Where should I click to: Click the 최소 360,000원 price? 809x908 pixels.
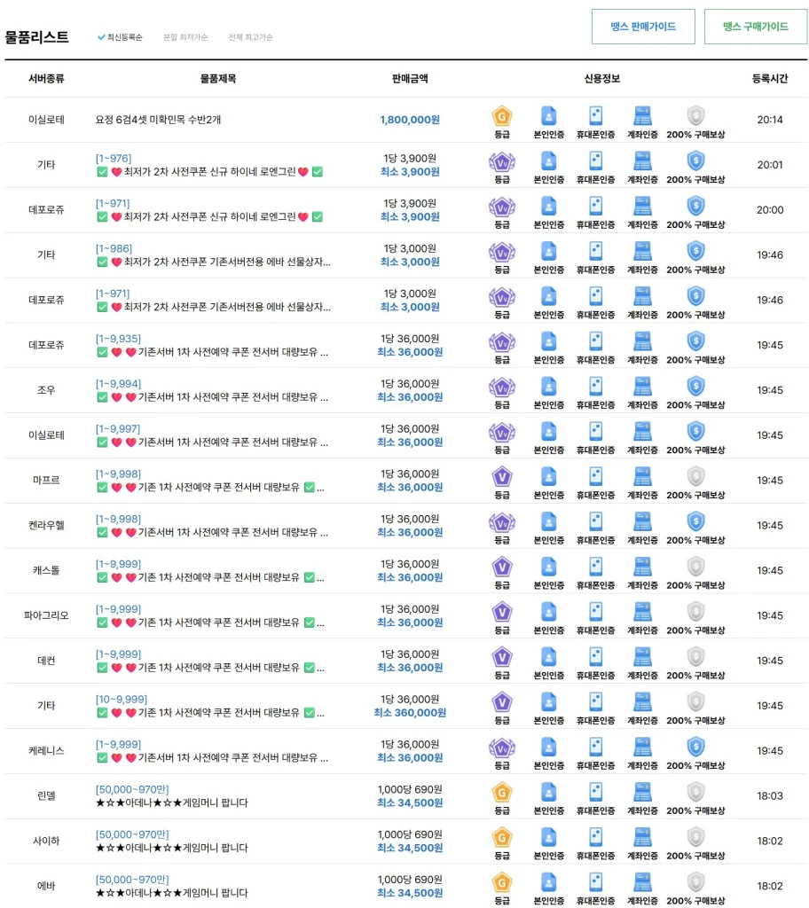tap(410, 712)
